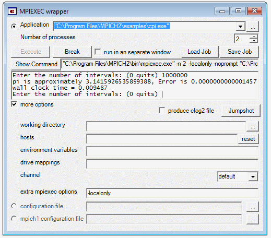Viewport: 271px width, 238px height.
Task: Click the configuration file path field
Action: tap(164, 207)
